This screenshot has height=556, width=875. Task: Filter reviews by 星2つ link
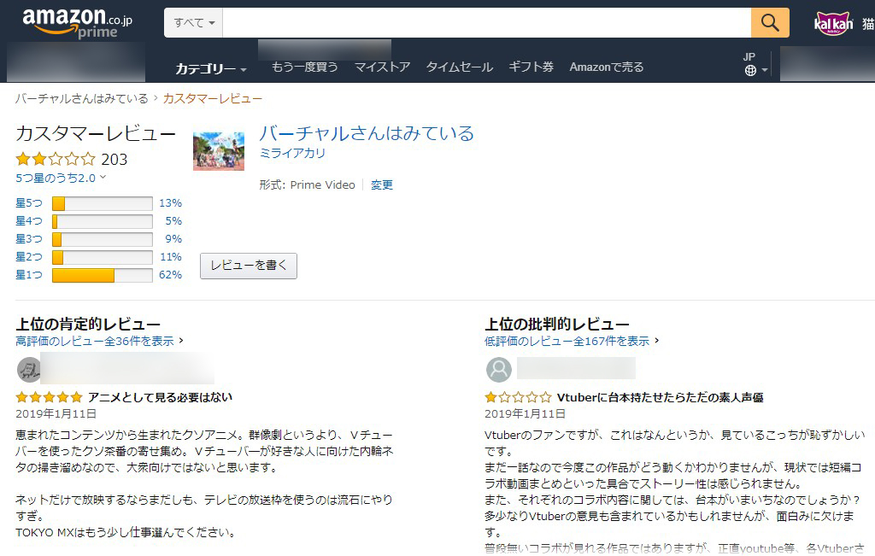pyautogui.click(x=29, y=256)
